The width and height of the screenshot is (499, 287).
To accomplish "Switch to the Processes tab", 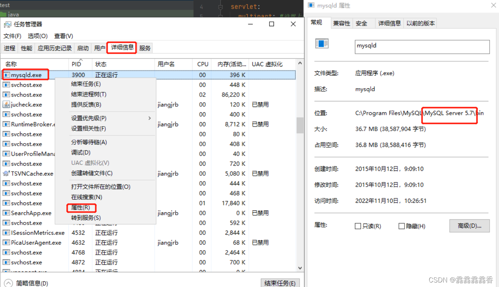I will tap(10, 48).
